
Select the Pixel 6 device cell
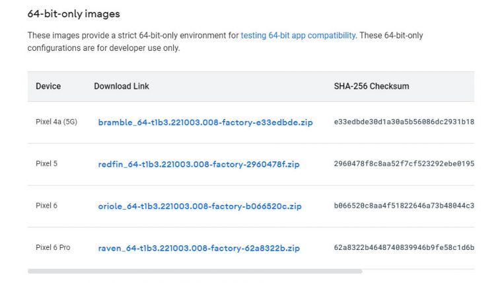[46, 206]
